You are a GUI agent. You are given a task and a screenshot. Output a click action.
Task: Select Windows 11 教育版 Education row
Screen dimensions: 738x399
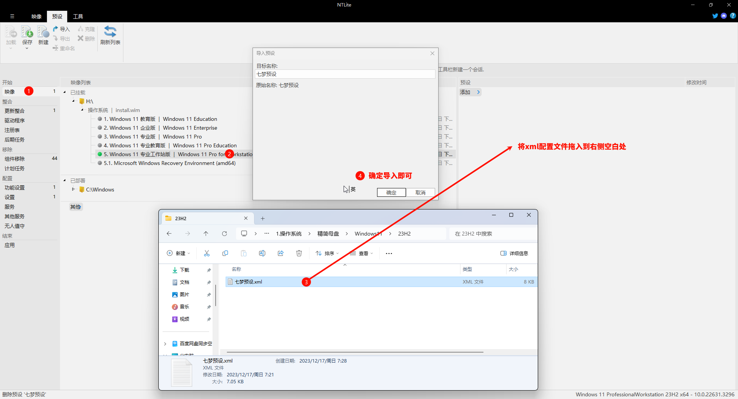pyautogui.click(x=160, y=119)
